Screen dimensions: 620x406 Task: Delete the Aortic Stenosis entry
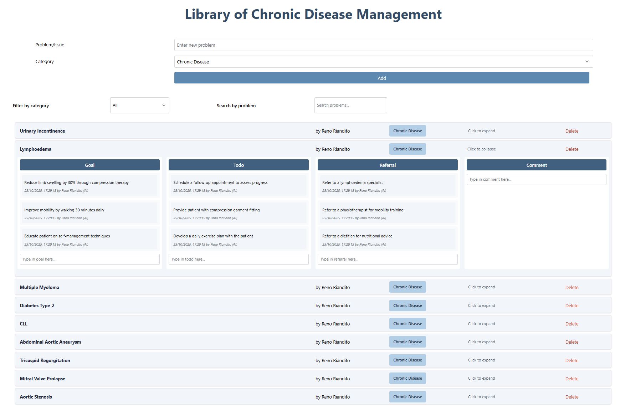[572, 396]
